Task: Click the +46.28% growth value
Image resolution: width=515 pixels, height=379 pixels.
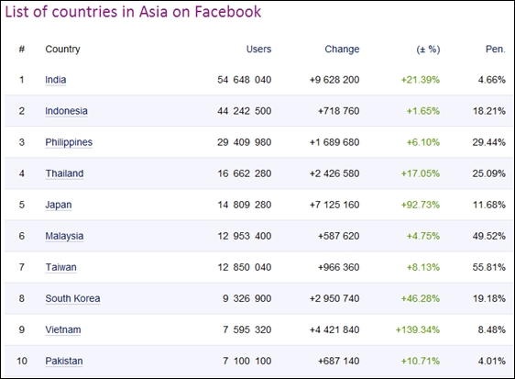Action: 420,298
